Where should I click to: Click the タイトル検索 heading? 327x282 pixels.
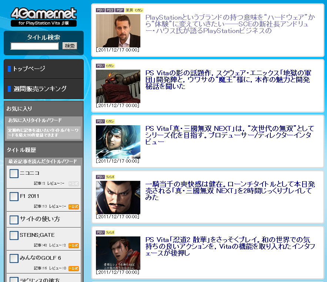tap(44, 37)
